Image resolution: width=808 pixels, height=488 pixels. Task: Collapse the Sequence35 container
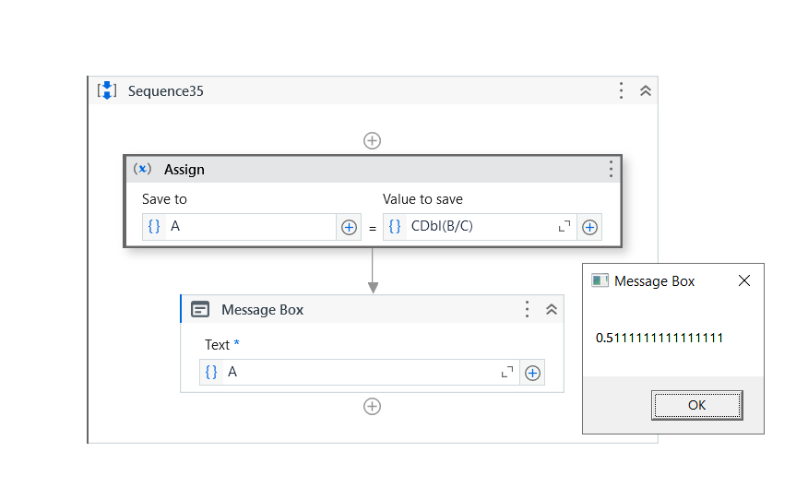click(x=646, y=90)
